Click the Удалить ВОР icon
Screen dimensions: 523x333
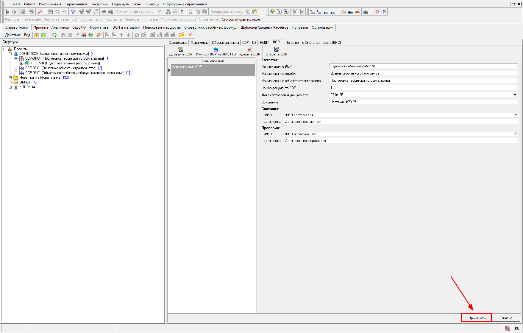[x=249, y=49]
